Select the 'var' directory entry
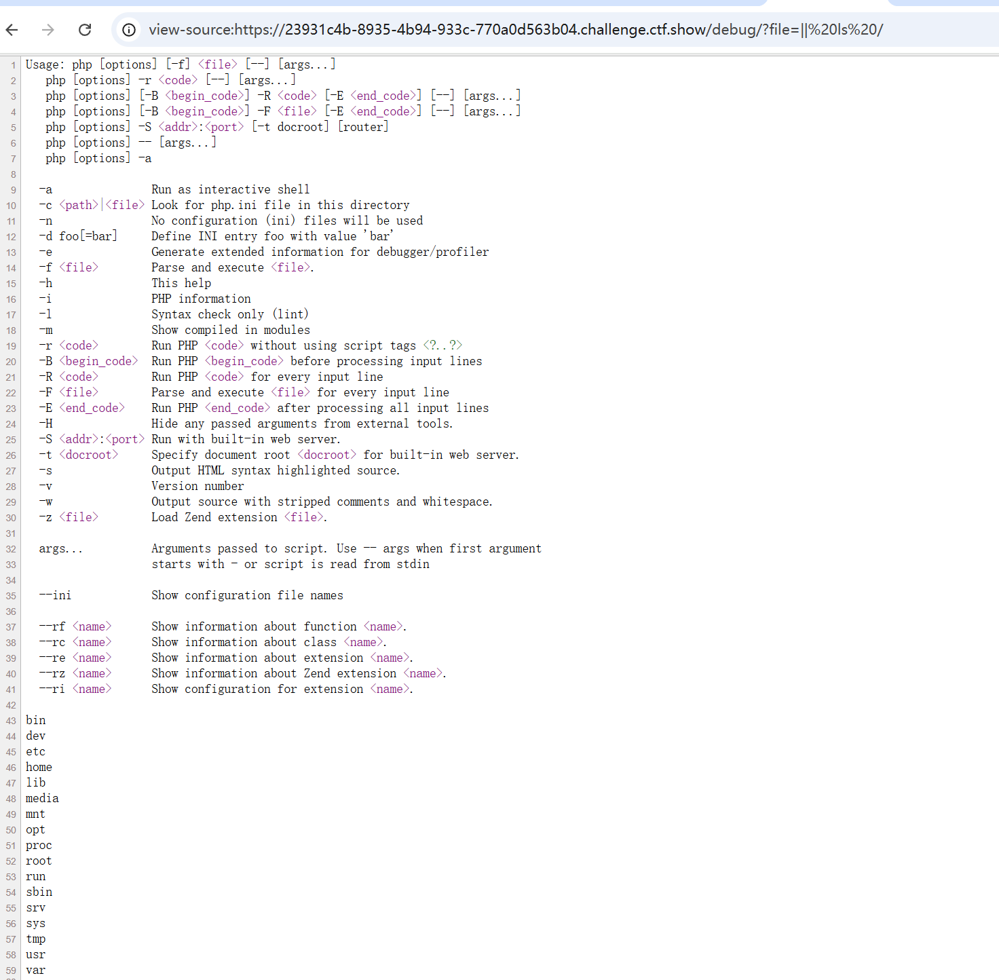 tap(36, 970)
